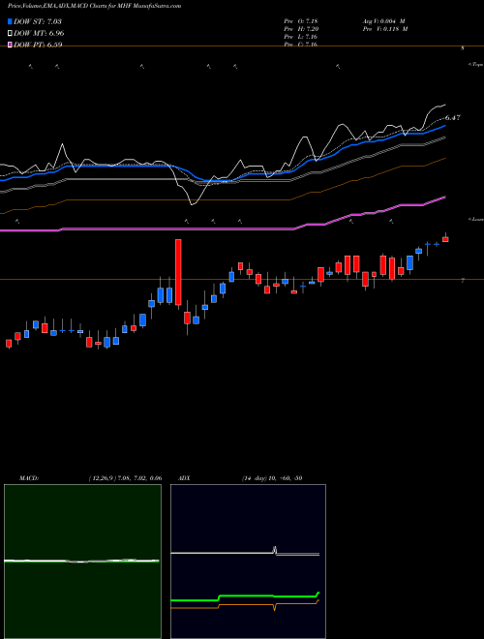Click the price axis label 8
484x639 pixels.
pos(463,48)
